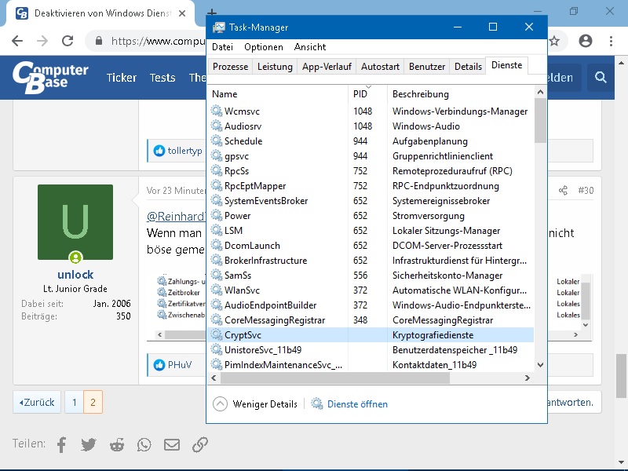This screenshot has height=471, width=628.
Task: Switch to the Benutzer tab
Action: pyautogui.click(x=427, y=67)
